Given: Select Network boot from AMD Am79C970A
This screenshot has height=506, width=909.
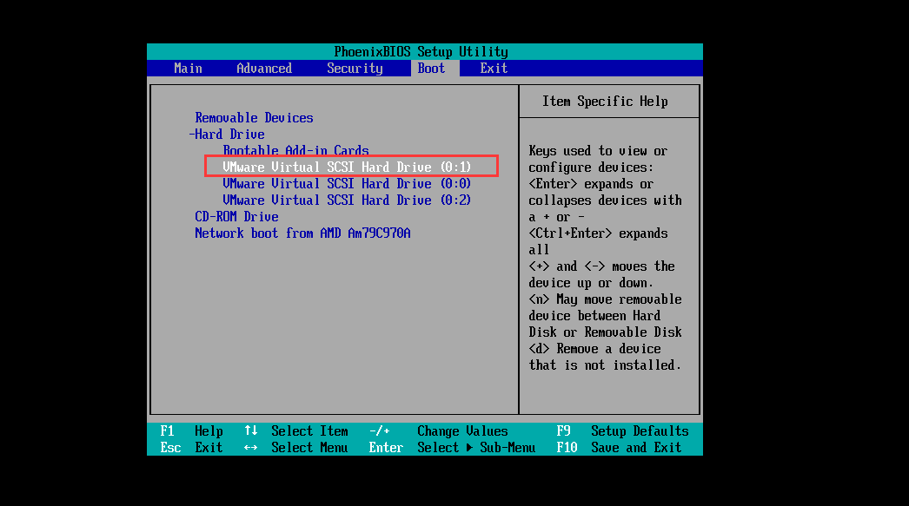Looking at the screenshot, I should [302, 233].
